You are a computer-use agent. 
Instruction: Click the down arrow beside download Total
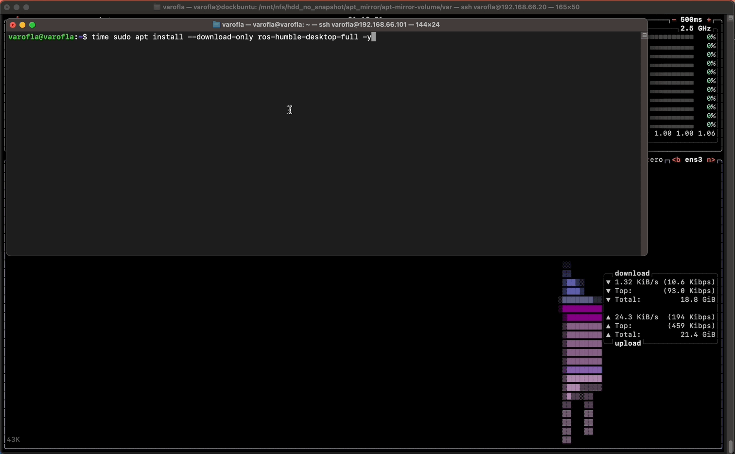pos(608,300)
